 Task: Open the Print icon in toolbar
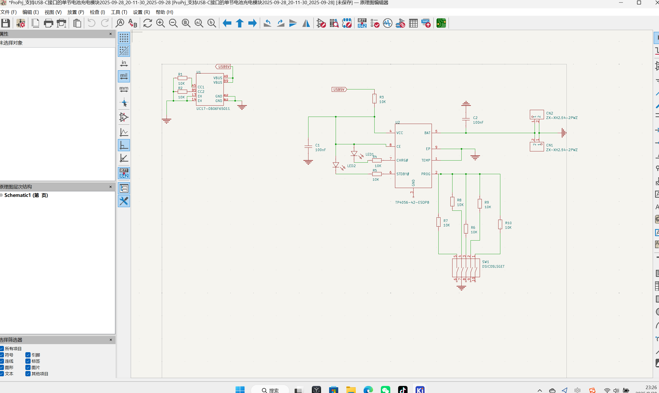pyautogui.click(x=48, y=23)
